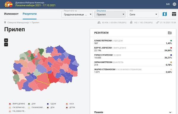Click the polling stations ballot icon

[x=131, y=22]
